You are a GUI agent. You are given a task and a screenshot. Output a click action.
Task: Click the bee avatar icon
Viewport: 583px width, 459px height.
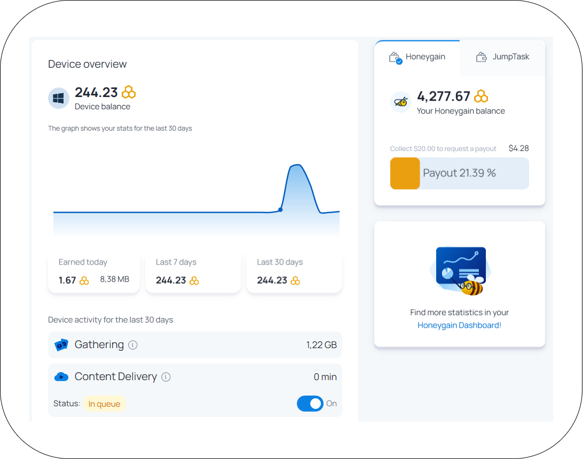(400, 102)
